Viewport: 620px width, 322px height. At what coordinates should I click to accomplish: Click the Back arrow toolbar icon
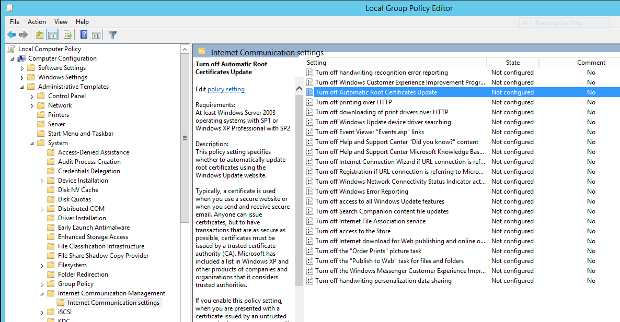point(12,35)
